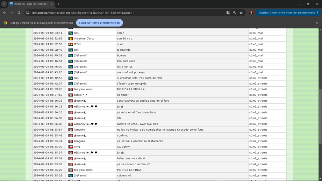Open player link Rengoku at 06:35:54
Viewport: 322px width, 181px height.
(x=79, y=130)
